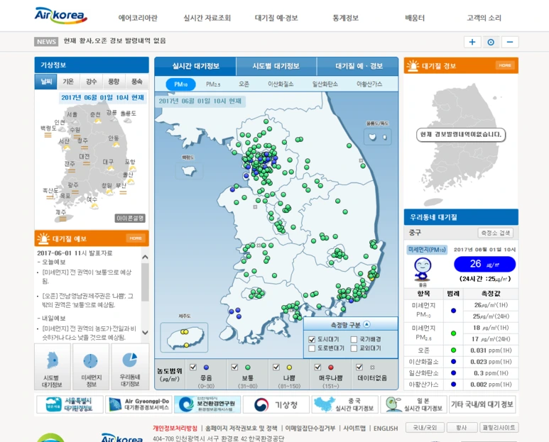Click 기타 국내/외 대기정보 button

tap(482, 404)
